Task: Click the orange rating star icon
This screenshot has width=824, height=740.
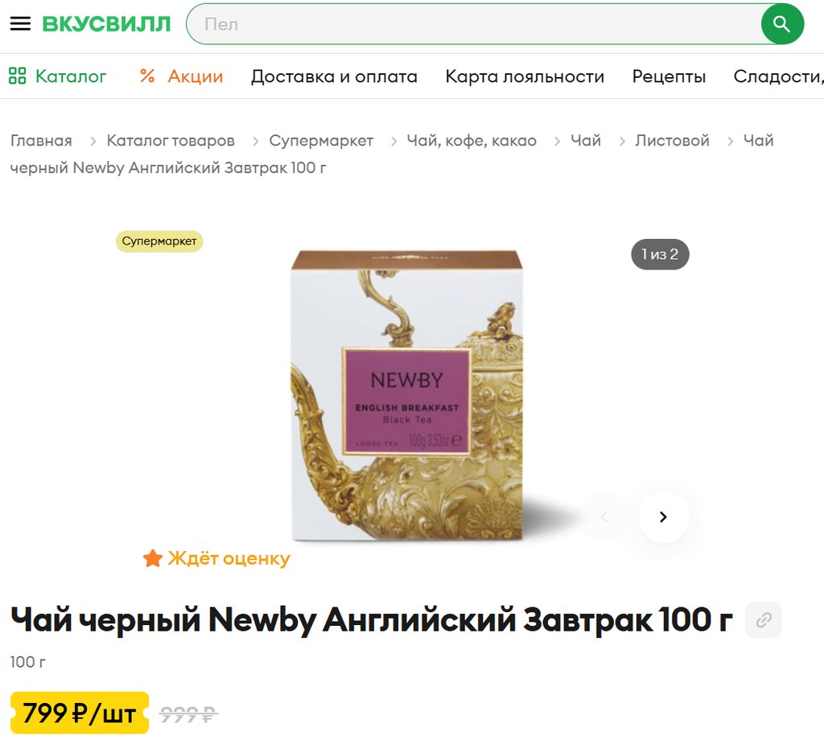Action: pyautogui.click(x=152, y=558)
